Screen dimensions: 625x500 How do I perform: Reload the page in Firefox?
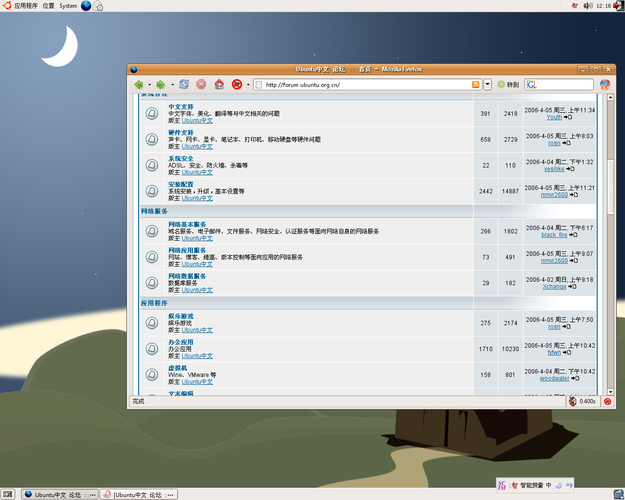click(184, 84)
